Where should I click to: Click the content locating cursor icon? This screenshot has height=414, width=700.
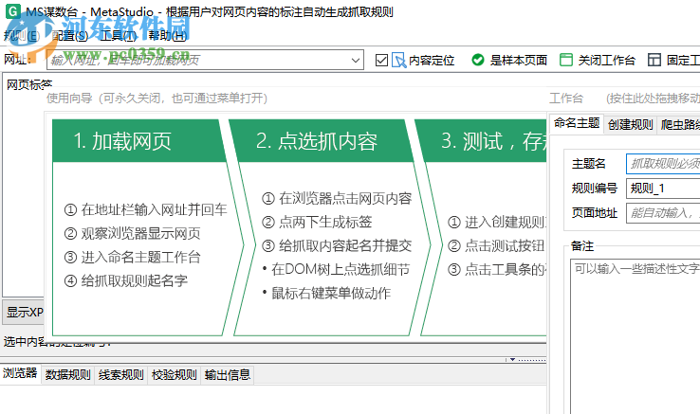point(398,61)
